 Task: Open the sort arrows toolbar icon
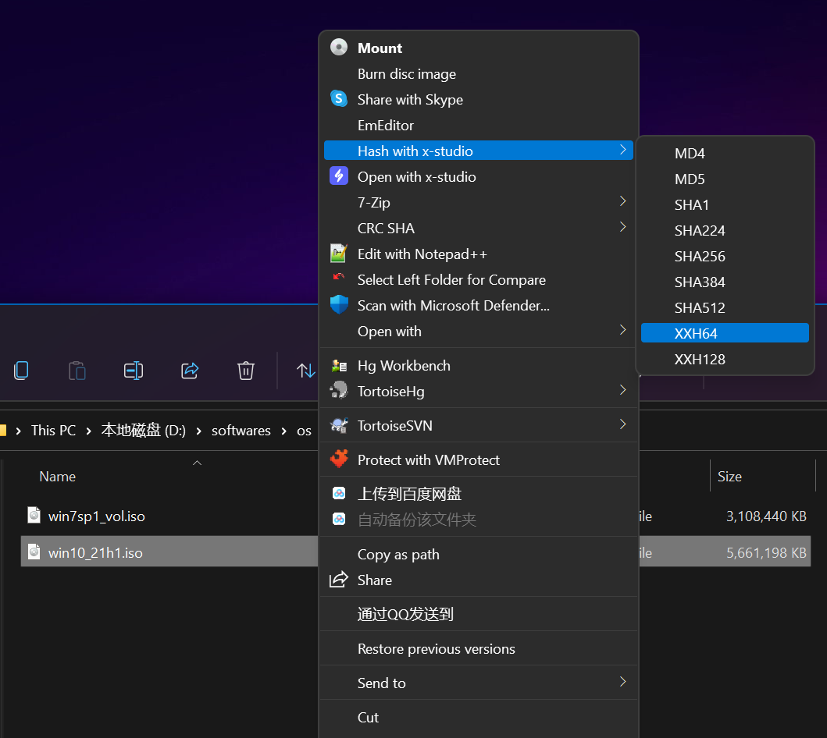pyautogui.click(x=306, y=371)
